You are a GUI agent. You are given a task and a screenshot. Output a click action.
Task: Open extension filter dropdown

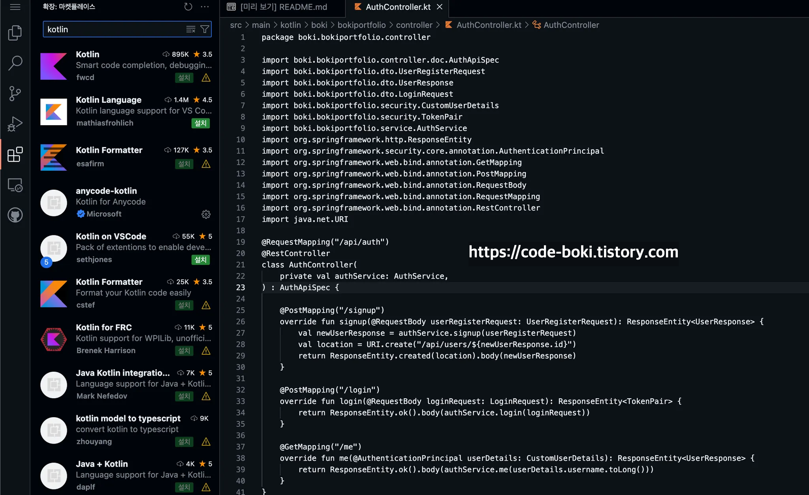pyautogui.click(x=205, y=29)
